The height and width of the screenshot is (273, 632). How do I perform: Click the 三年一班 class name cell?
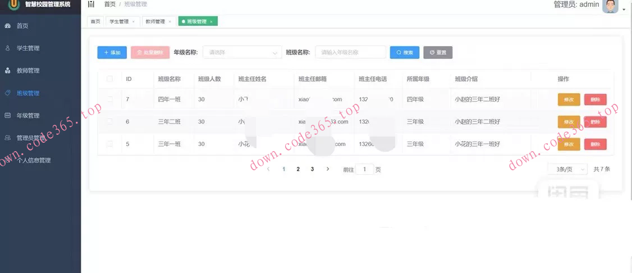click(170, 144)
